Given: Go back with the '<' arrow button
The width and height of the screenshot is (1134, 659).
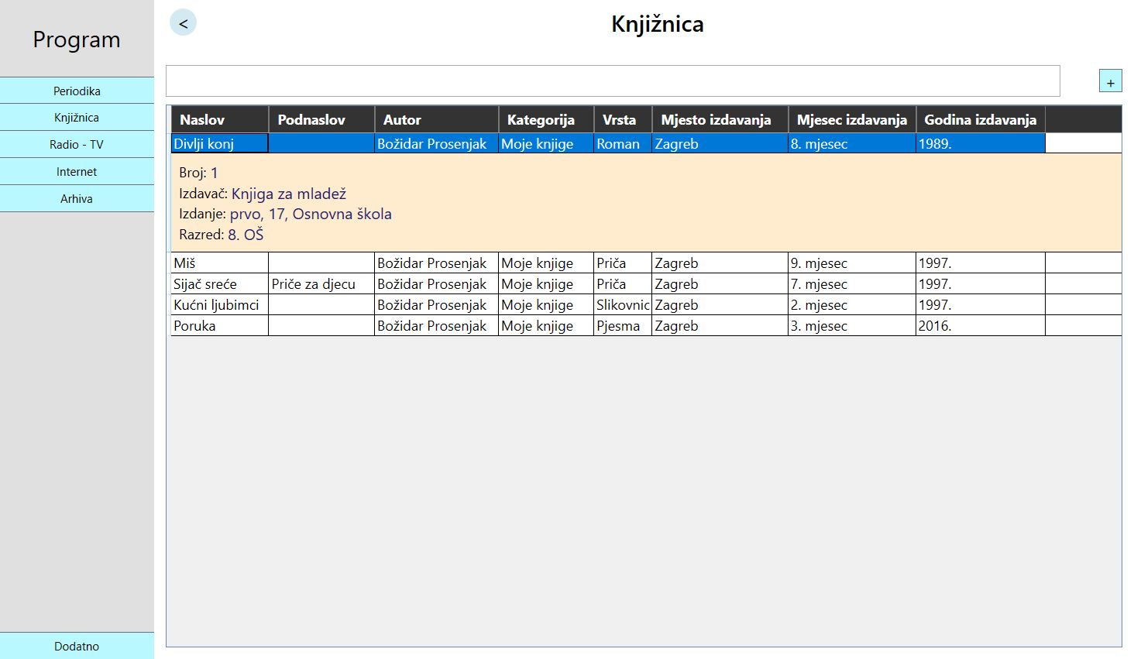Looking at the screenshot, I should pyautogui.click(x=184, y=23).
